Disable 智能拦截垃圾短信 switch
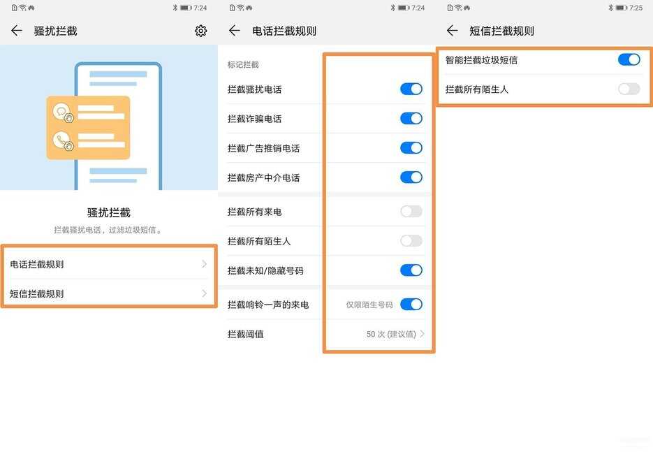The height and width of the screenshot is (452, 653). pos(629,59)
